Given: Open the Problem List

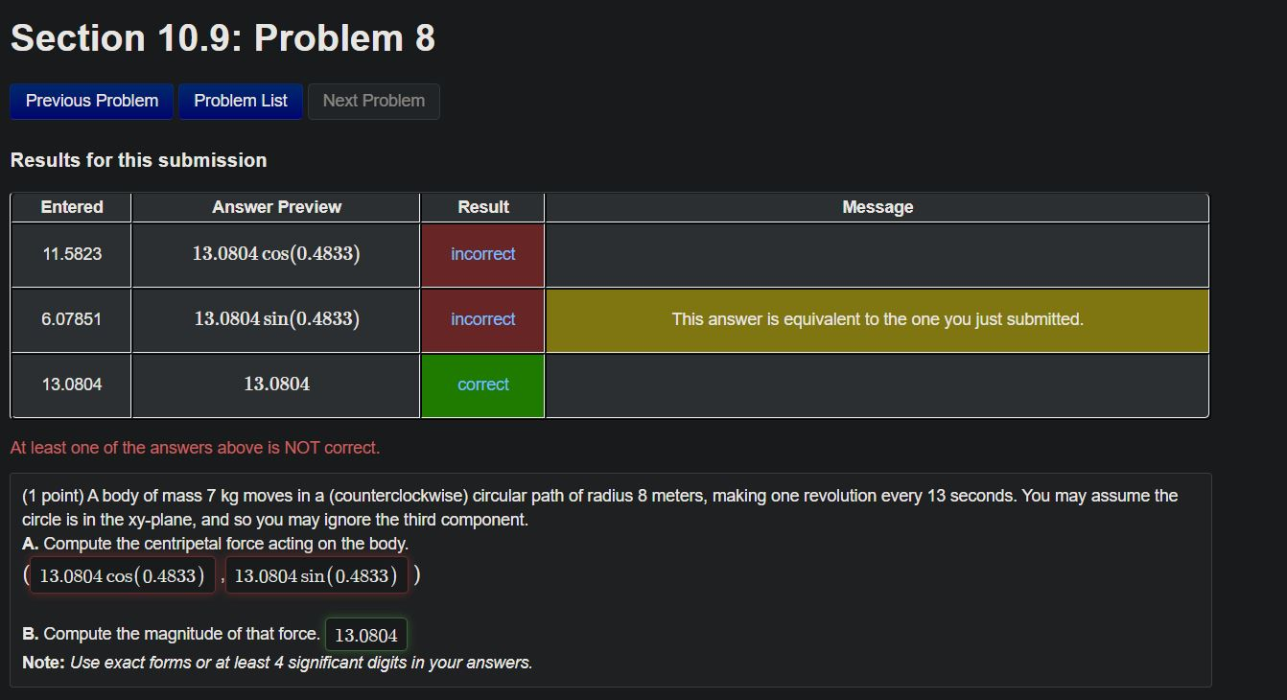Looking at the screenshot, I should point(241,101).
